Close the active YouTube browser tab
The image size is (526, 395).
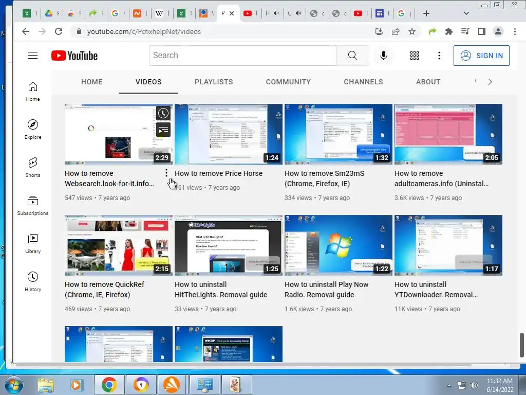tap(232, 13)
